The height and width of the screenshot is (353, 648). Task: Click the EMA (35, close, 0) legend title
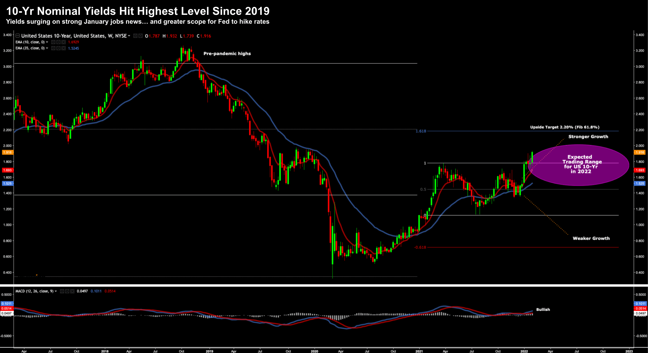pos(30,48)
